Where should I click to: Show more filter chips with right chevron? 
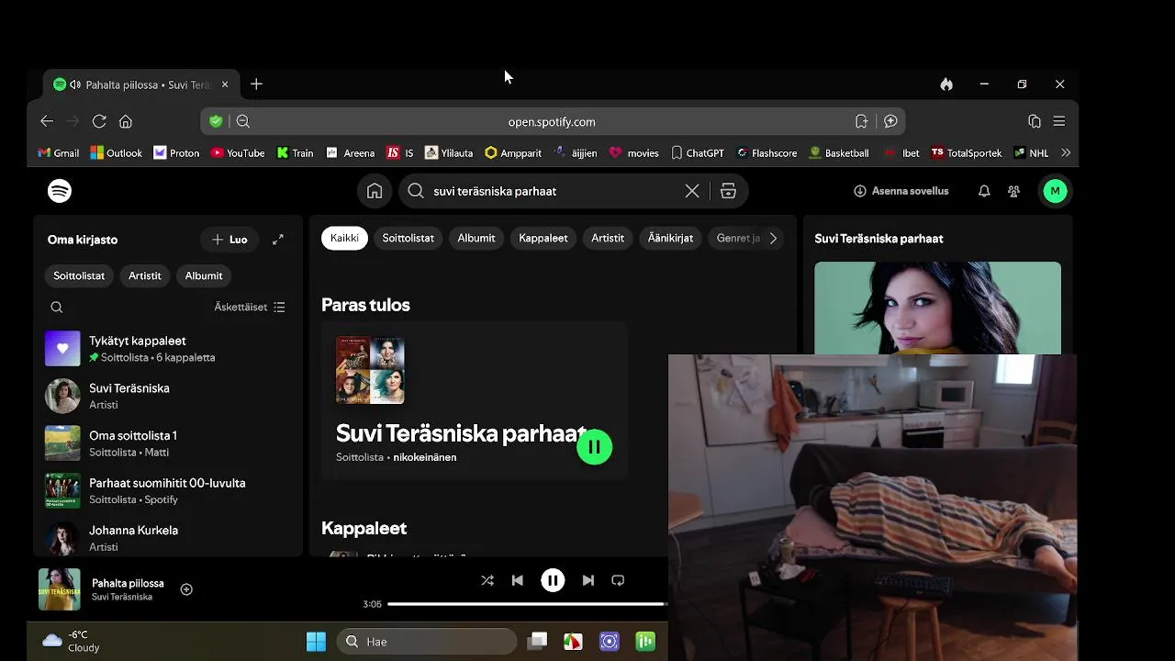click(x=773, y=238)
